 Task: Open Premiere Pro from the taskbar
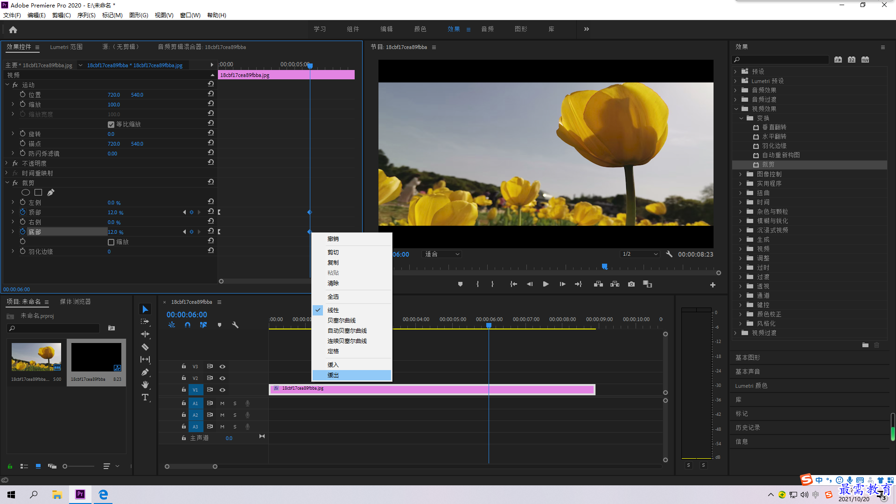[80, 494]
